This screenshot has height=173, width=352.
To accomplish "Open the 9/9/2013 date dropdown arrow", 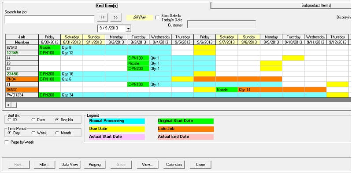I will pos(128,29).
